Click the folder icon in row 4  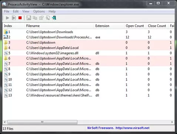pos(6,48)
